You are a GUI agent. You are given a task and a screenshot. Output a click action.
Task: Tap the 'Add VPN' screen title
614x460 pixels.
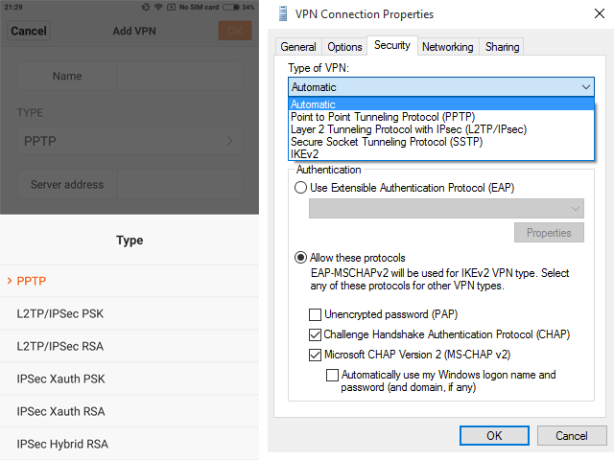pyautogui.click(x=134, y=31)
